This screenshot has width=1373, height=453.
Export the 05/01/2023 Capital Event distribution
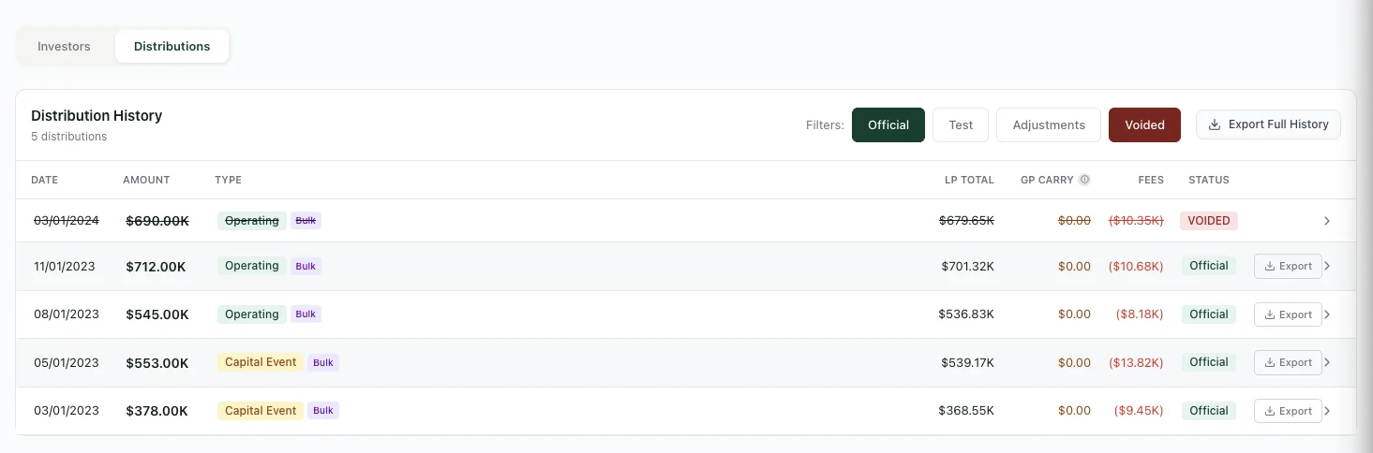click(1288, 362)
